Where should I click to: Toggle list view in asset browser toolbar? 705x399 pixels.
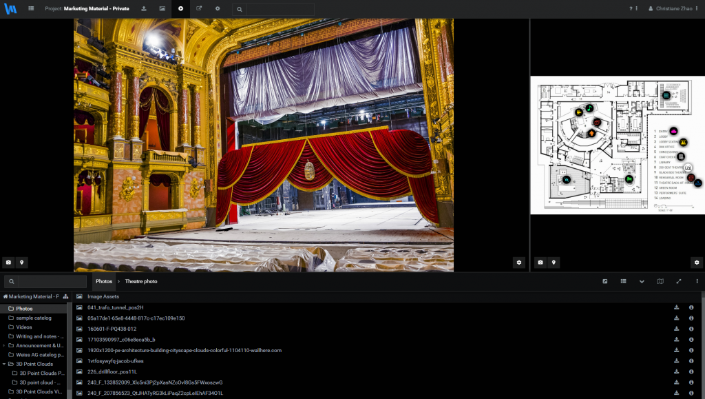[623, 281]
